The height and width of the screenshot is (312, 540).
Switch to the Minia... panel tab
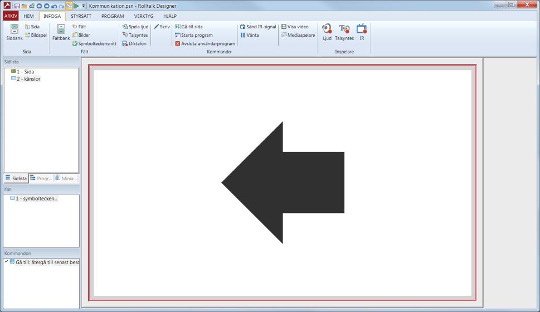point(65,178)
